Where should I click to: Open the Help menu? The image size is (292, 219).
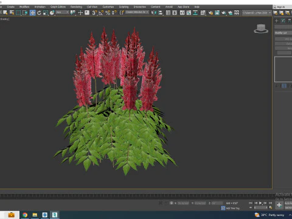point(197,7)
